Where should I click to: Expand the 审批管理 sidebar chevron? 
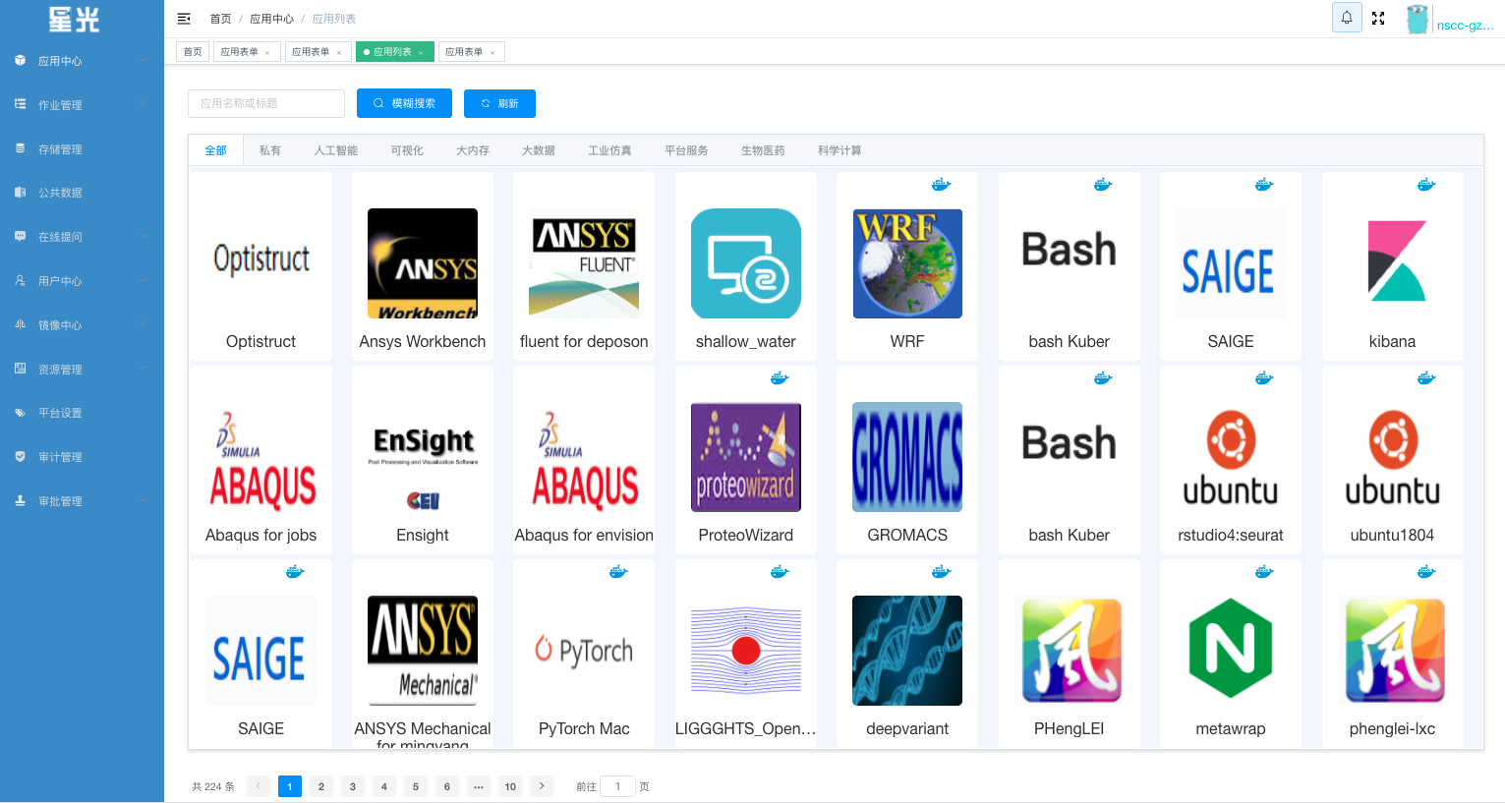tap(145, 501)
